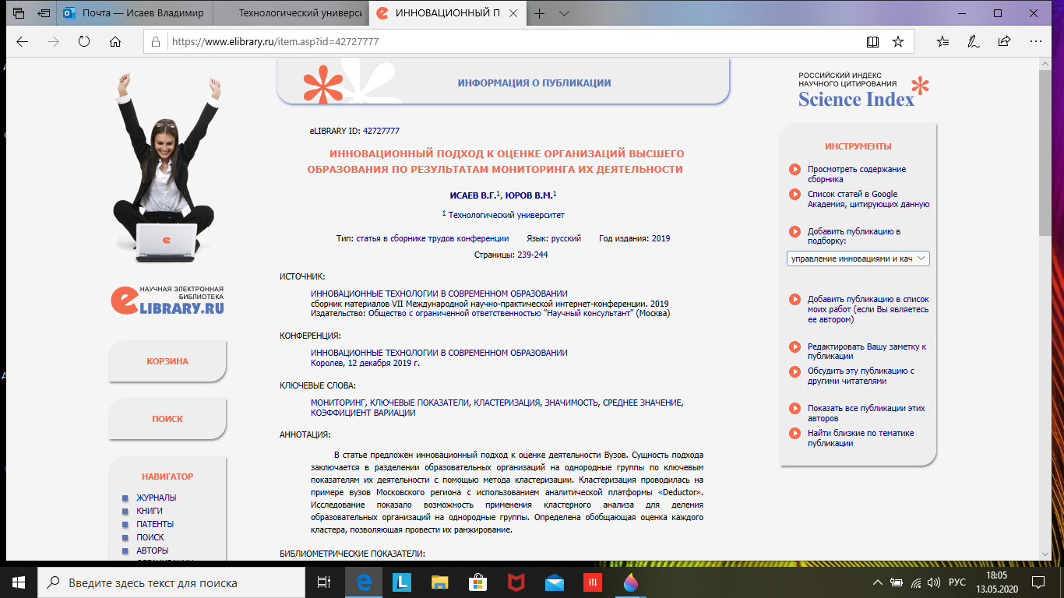
Task: Switch to Почта — Исаев Владимир tab
Action: coord(134,13)
